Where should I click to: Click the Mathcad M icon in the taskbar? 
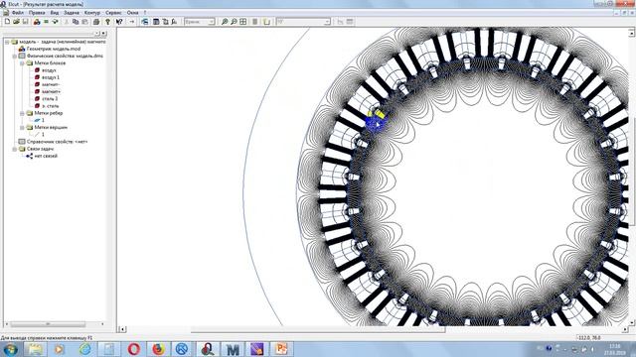(x=233, y=349)
